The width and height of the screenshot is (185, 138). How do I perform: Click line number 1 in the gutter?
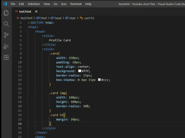point(21,23)
